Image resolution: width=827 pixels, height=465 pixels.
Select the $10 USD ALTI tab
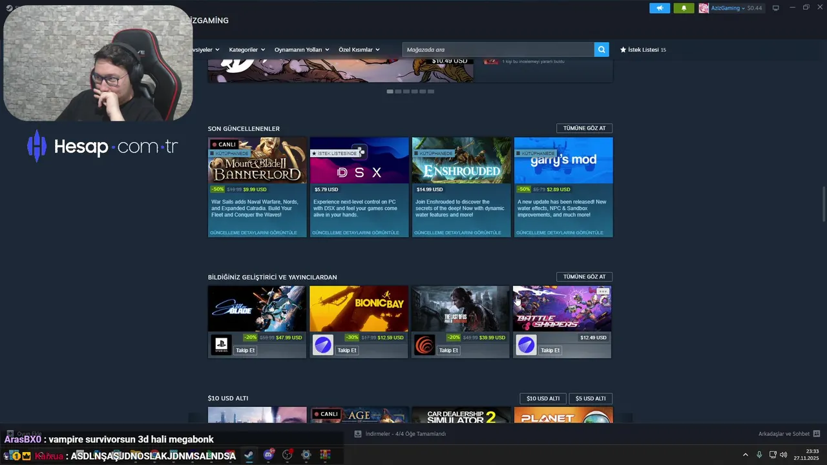click(543, 398)
